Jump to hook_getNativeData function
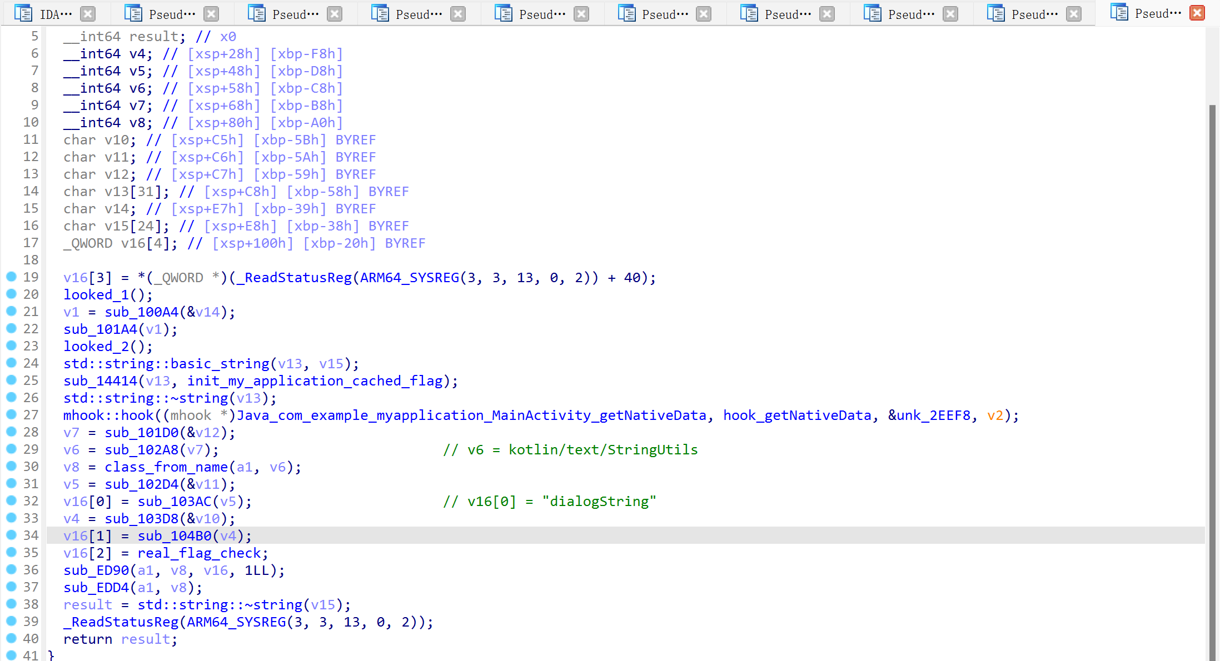1220x661 pixels. (x=796, y=415)
